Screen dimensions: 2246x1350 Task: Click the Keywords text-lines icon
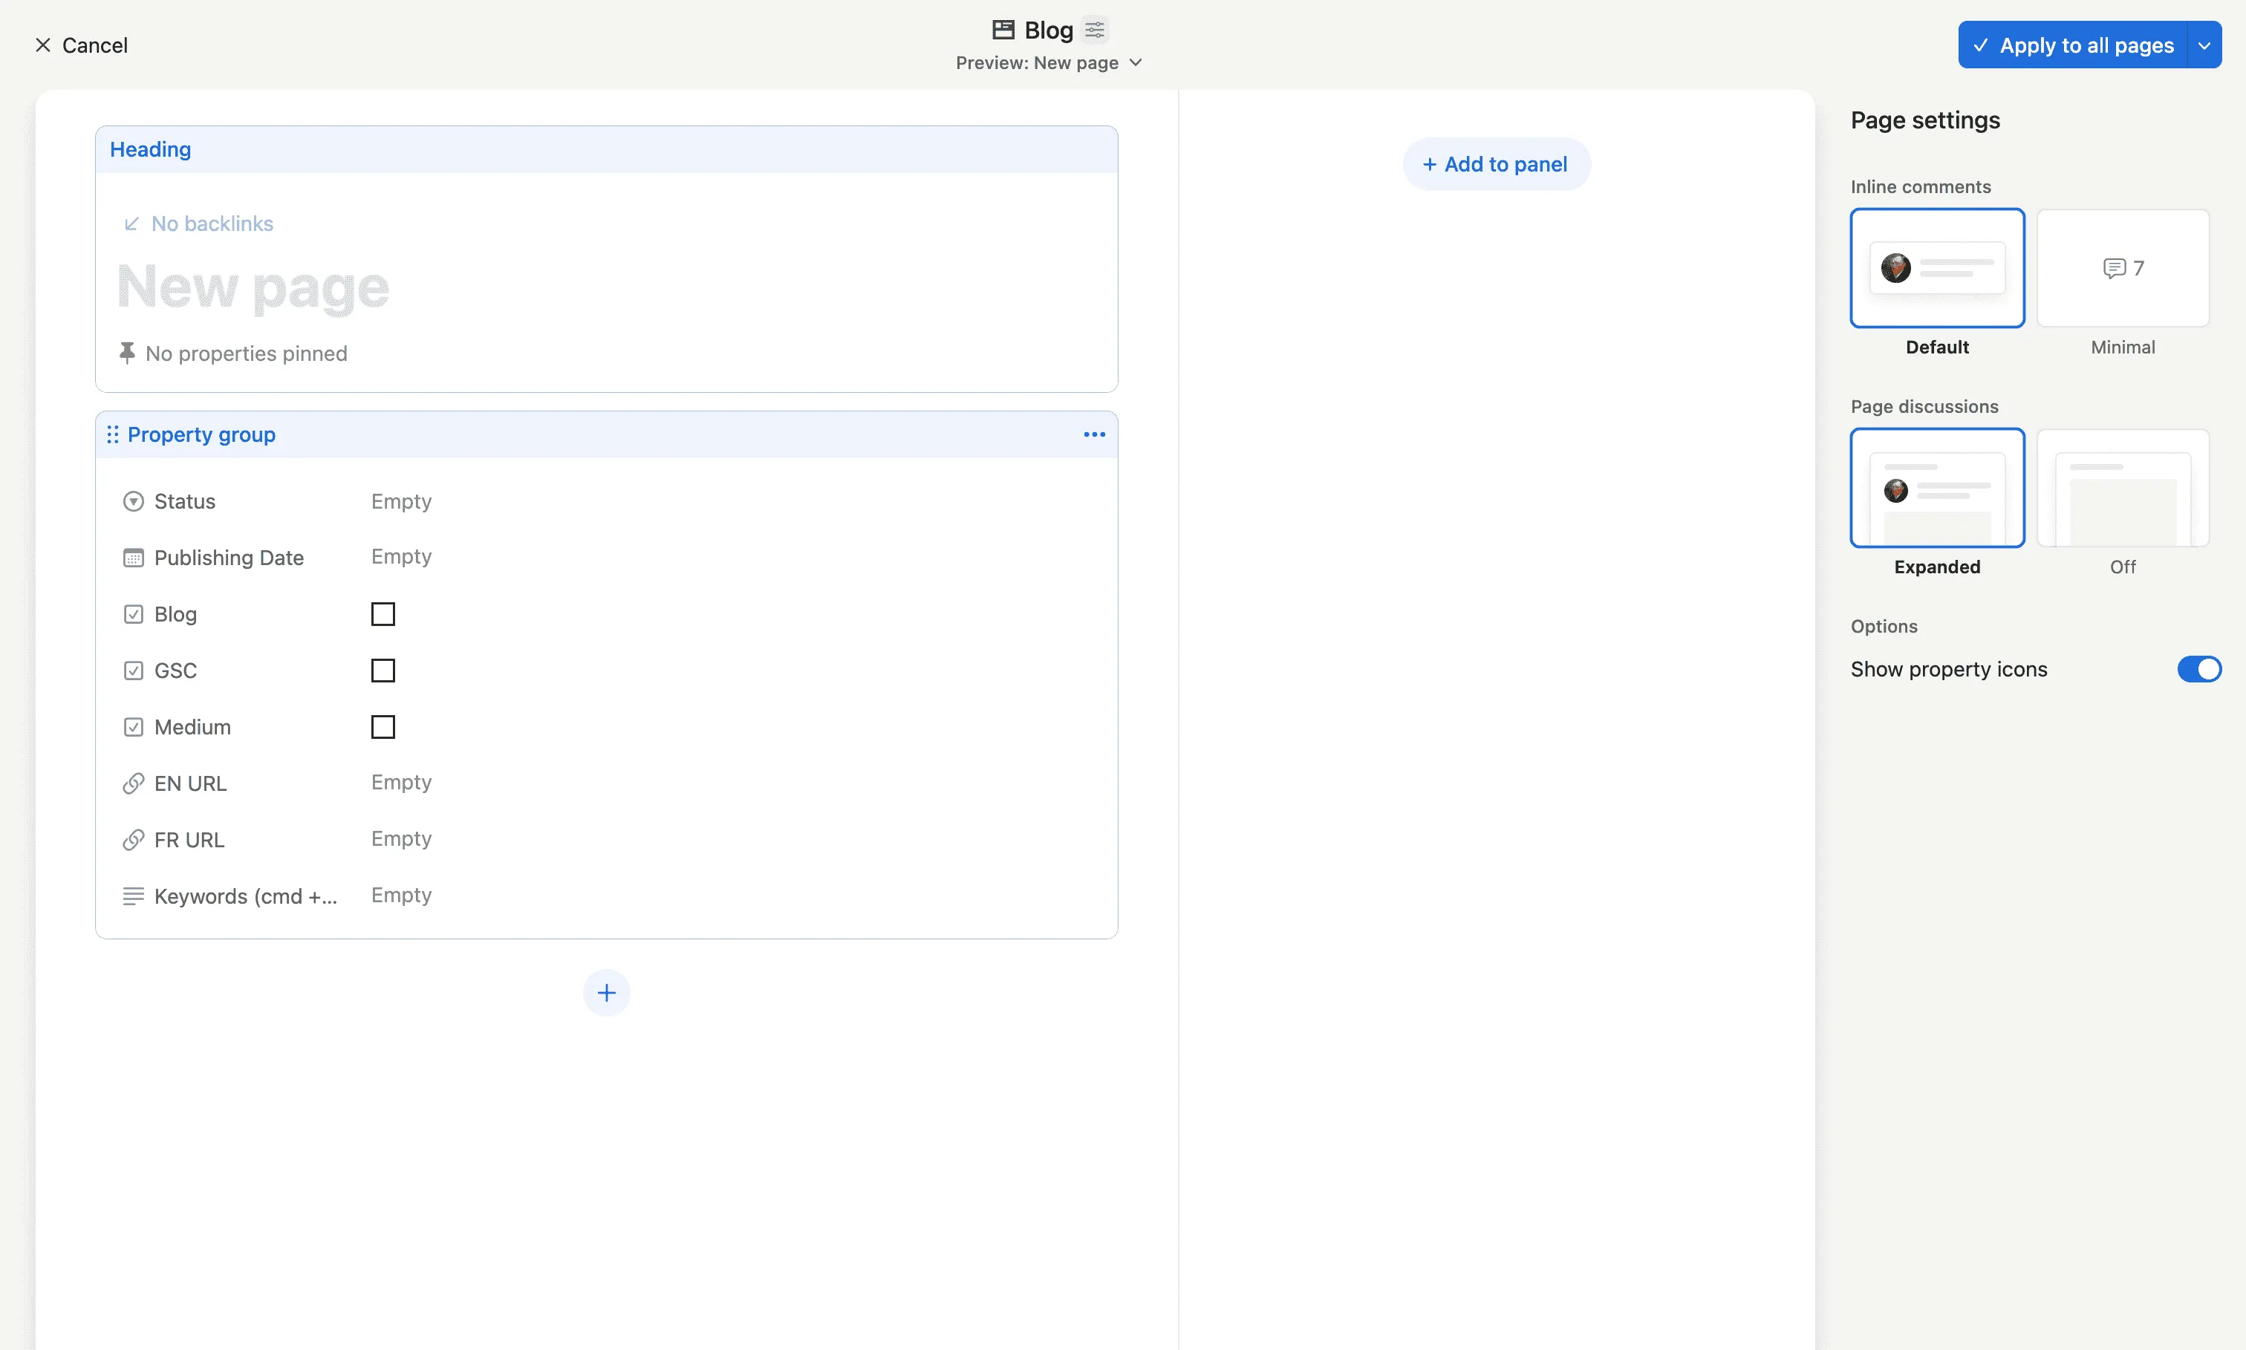(x=133, y=895)
